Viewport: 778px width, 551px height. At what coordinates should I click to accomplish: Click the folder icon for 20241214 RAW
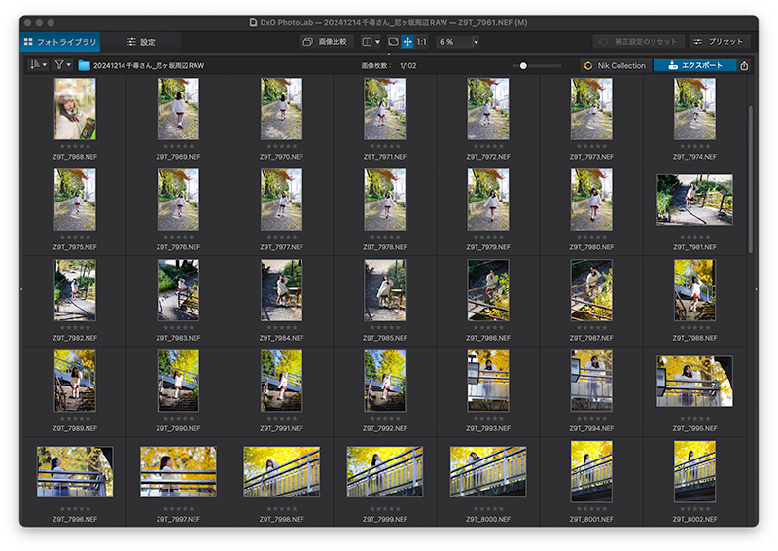pos(84,65)
